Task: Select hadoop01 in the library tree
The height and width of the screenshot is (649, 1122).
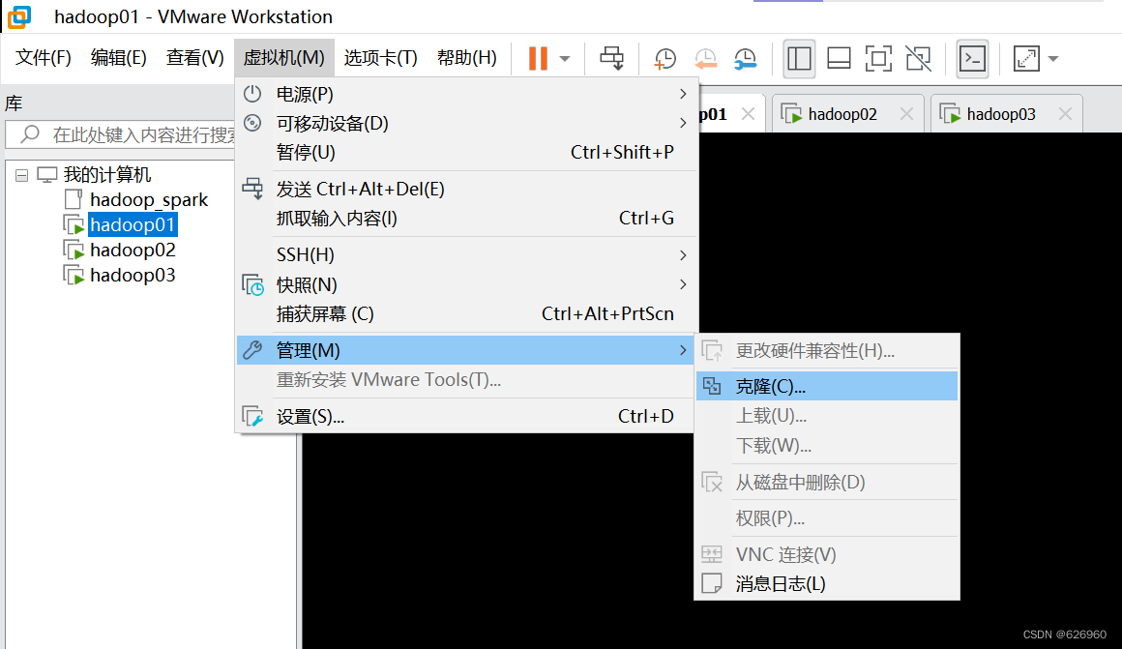Action: [x=133, y=224]
